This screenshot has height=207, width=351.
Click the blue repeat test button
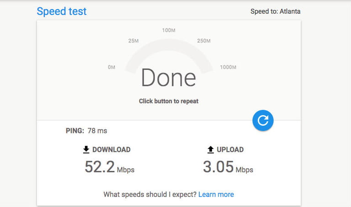(x=263, y=120)
